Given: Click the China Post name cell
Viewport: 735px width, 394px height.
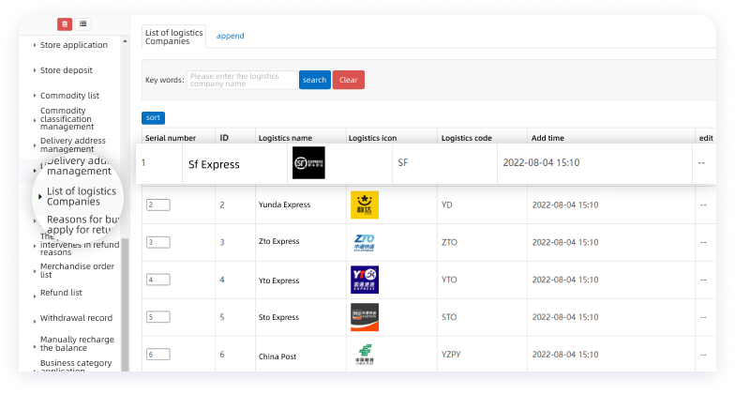Looking at the screenshot, I should click(x=277, y=356).
